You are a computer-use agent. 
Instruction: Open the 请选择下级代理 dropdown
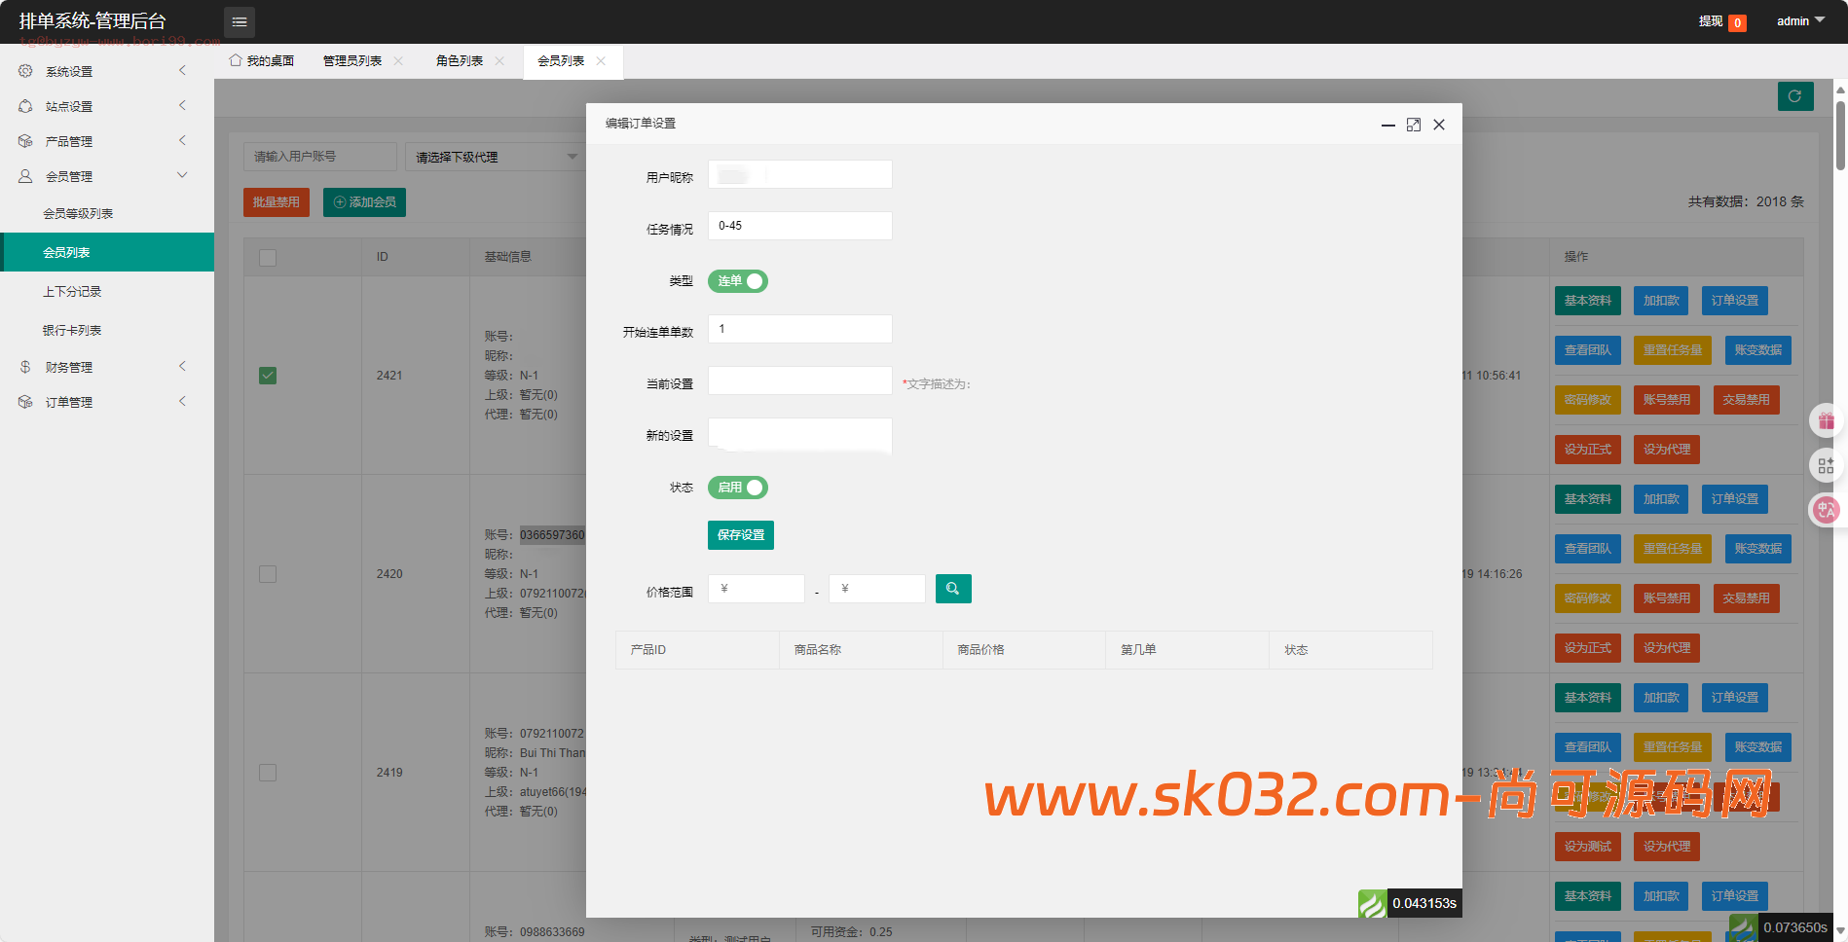[496, 157]
